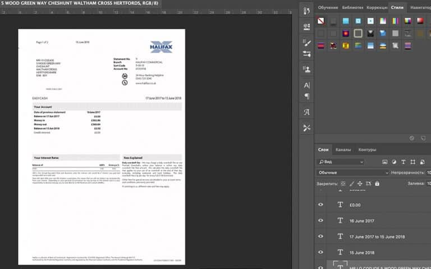Open the blend mode dropdown
This screenshot has width=431, height=269.
352,173
